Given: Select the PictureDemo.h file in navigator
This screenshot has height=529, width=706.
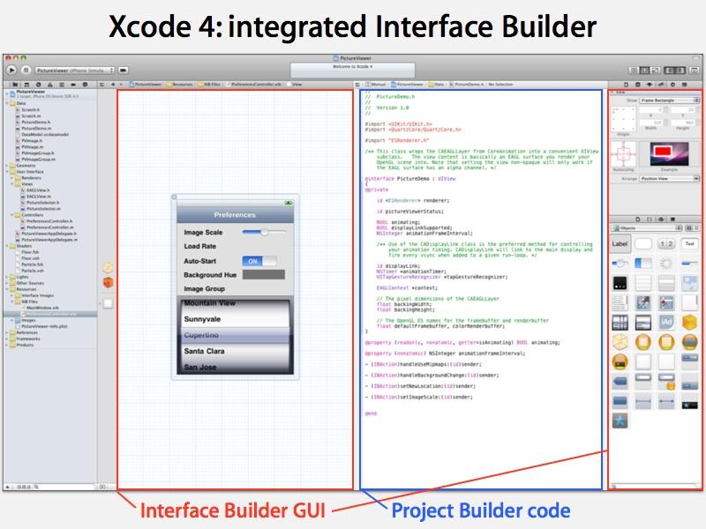Looking at the screenshot, I should pos(35,122).
